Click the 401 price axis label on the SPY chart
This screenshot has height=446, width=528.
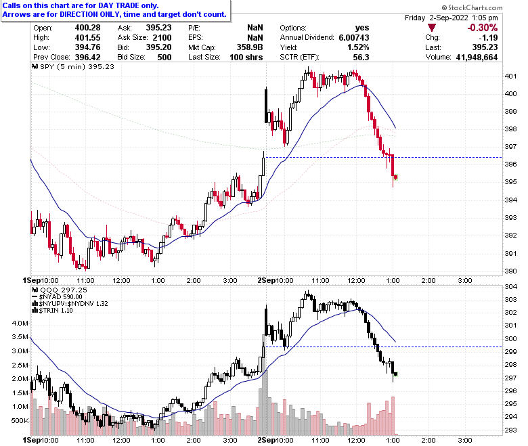[x=510, y=76]
